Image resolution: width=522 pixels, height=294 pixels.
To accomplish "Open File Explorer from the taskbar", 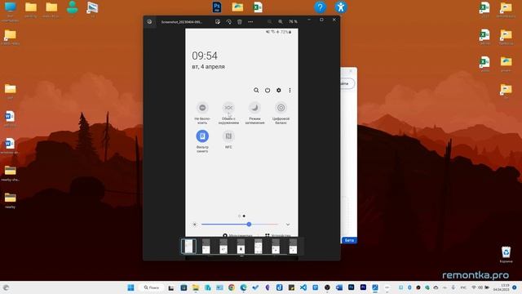I will (196, 287).
